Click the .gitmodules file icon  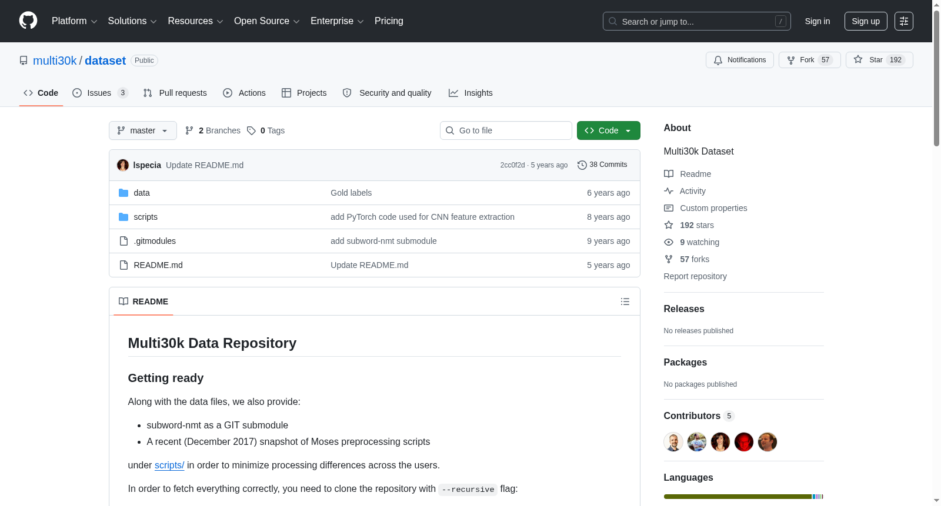tap(124, 241)
